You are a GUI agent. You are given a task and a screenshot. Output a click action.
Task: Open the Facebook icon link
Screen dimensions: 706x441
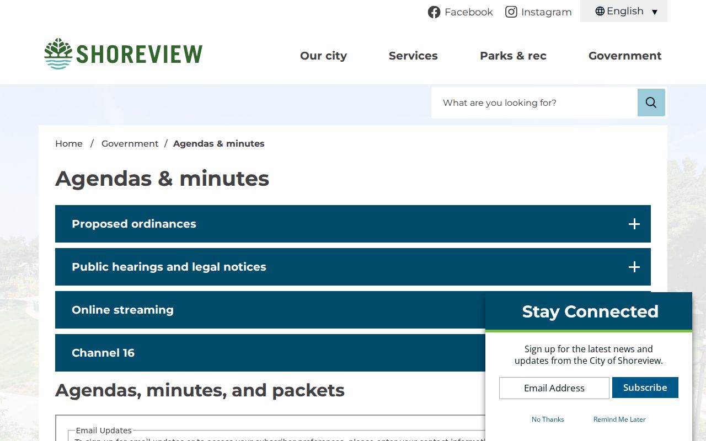coord(434,12)
